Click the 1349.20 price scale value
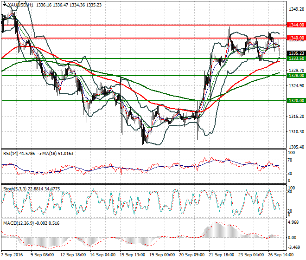This screenshot has height=260, width=306. pos(296,9)
